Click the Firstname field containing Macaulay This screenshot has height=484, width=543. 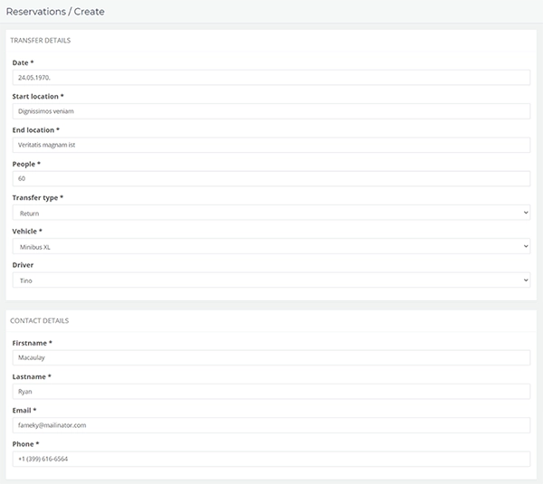click(x=271, y=357)
